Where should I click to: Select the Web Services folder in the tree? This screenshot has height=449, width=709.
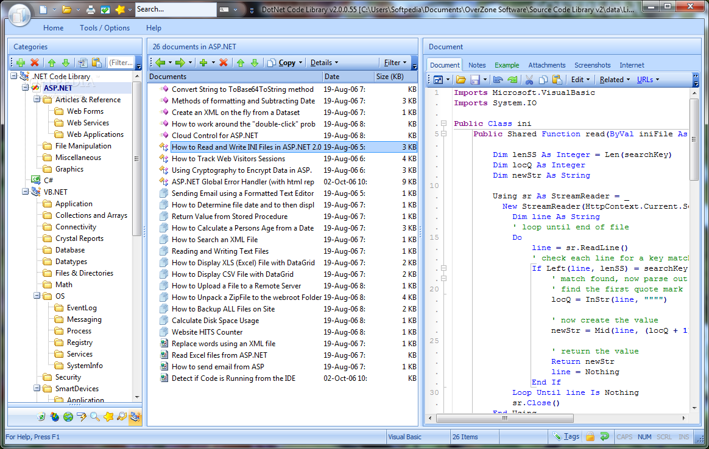click(88, 123)
